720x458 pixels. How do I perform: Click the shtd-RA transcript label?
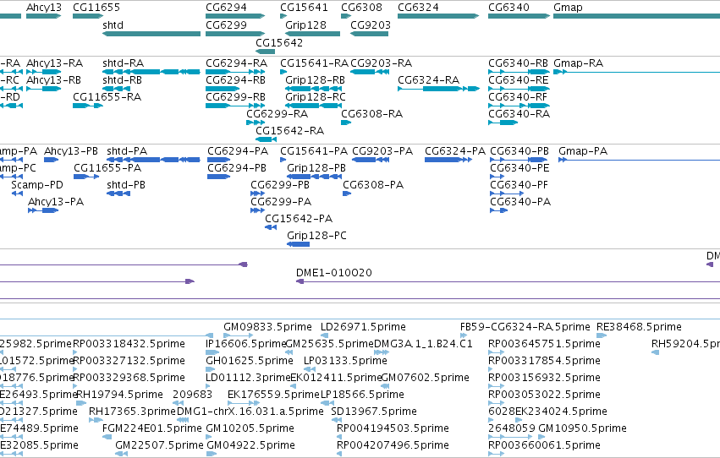click(123, 63)
